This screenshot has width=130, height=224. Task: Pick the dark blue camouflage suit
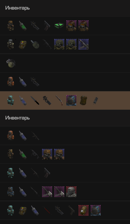[11, 191]
